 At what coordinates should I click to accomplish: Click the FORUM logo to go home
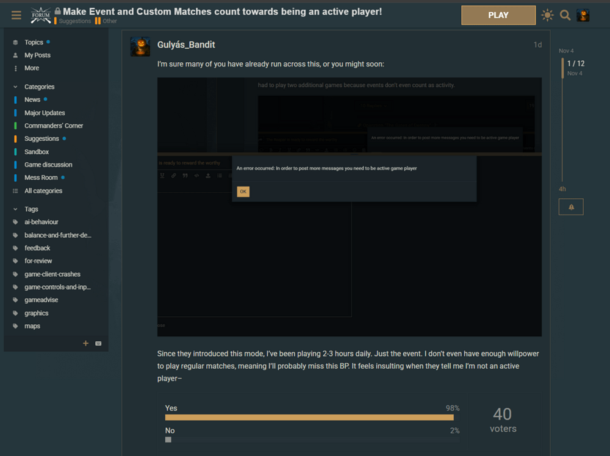pyautogui.click(x=40, y=15)
